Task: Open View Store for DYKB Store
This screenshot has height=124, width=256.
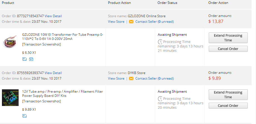Action: (116, 79)
